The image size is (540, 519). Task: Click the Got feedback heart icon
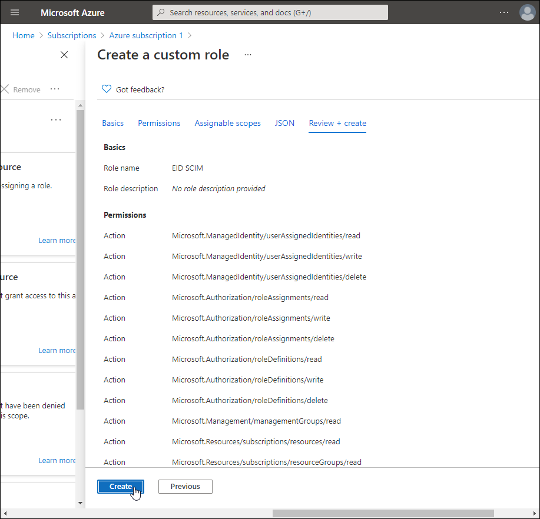[x=107, y=89]
